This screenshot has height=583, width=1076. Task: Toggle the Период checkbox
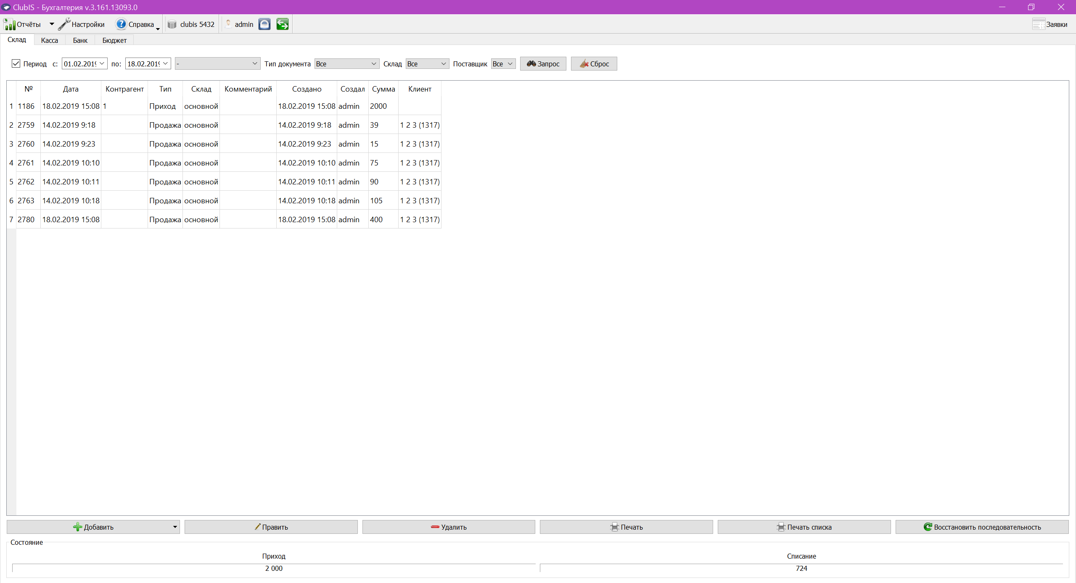point(16,63)
